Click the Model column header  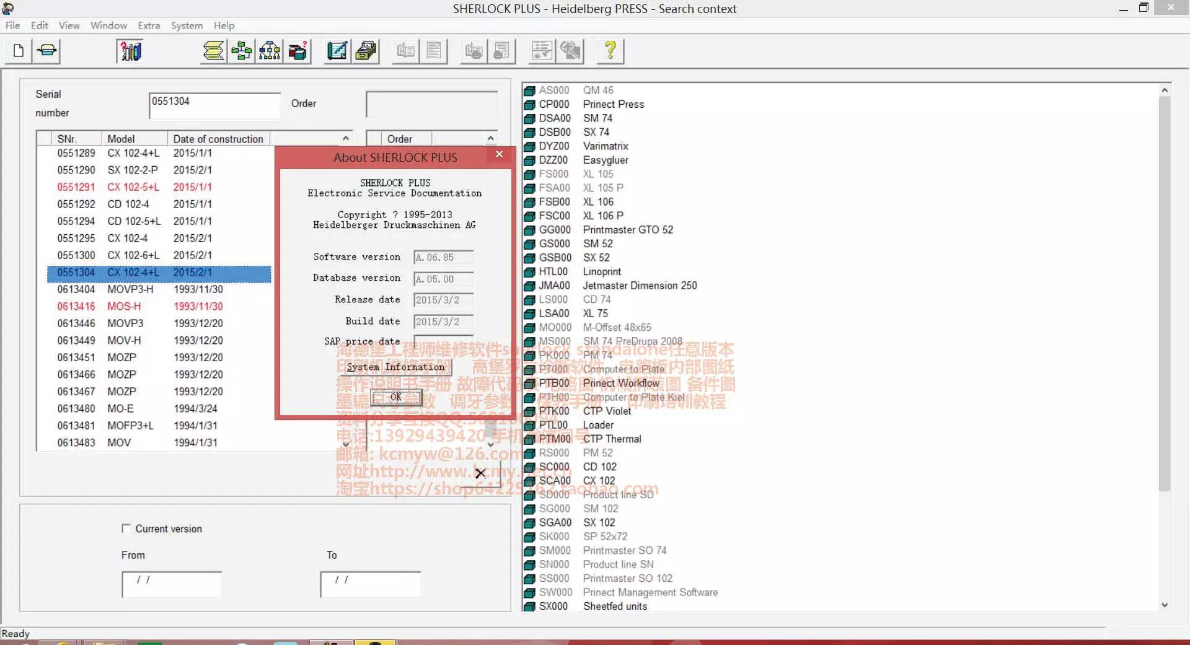click(134, 139)
